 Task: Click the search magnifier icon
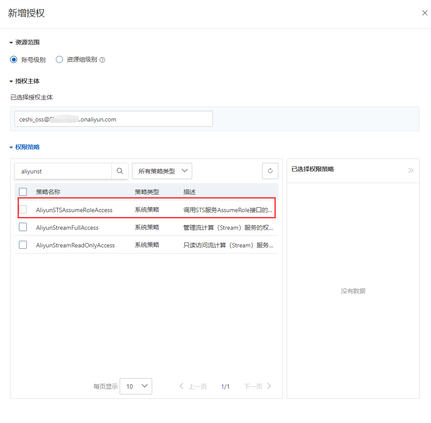point(120,171)
